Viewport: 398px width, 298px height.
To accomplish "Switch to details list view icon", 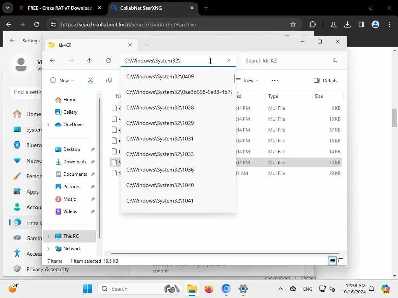I will click(332, 261).
